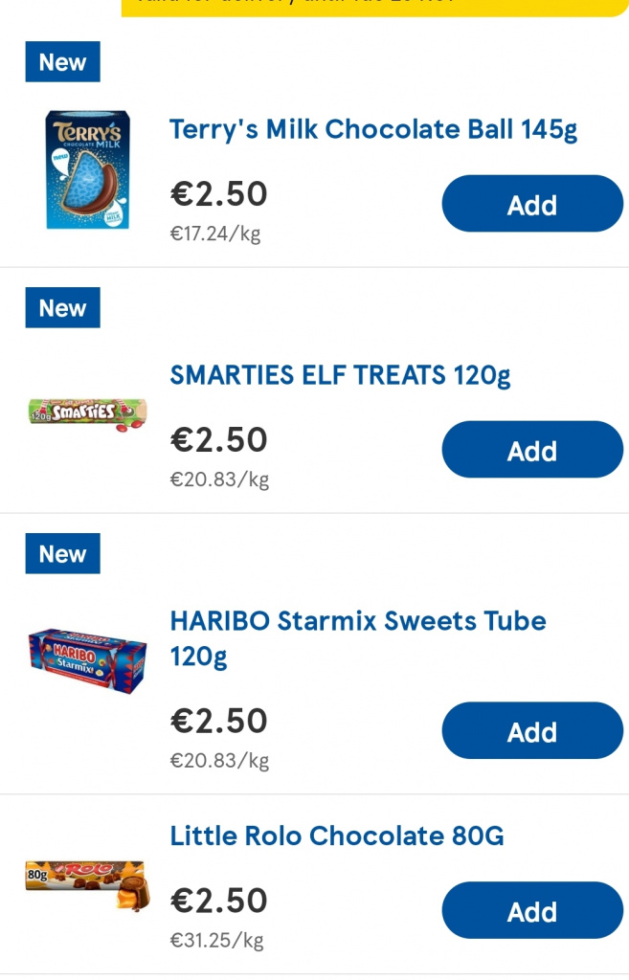Open the Terry's Milk Chocolate Ball product page
Screen dimensions: 629x980
coord(372,129)
